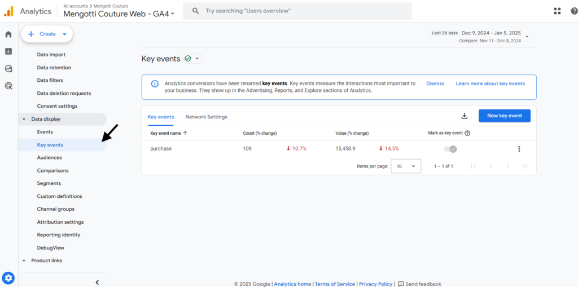Open Audiences in sidebar
This screenshot has width=578, height=287.
click(x=50, y=157)
